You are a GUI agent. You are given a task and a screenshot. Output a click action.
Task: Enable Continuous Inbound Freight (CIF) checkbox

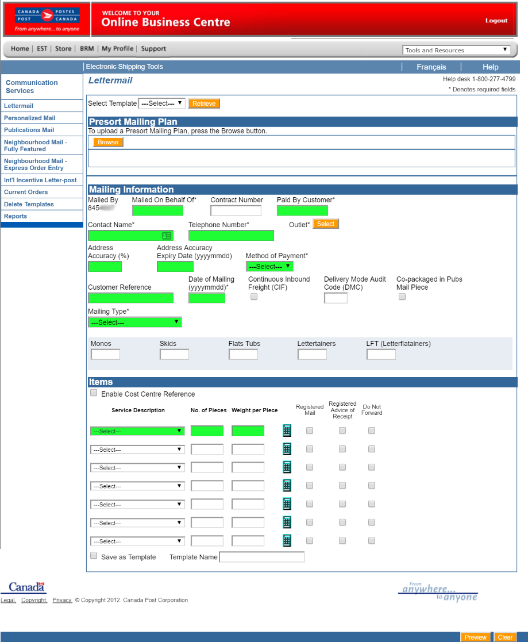[254, 297]
